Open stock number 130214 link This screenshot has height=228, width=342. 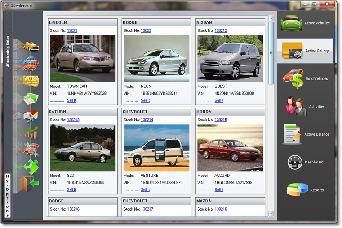(147, 120)
